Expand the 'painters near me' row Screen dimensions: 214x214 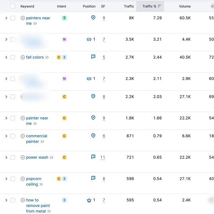6,18
